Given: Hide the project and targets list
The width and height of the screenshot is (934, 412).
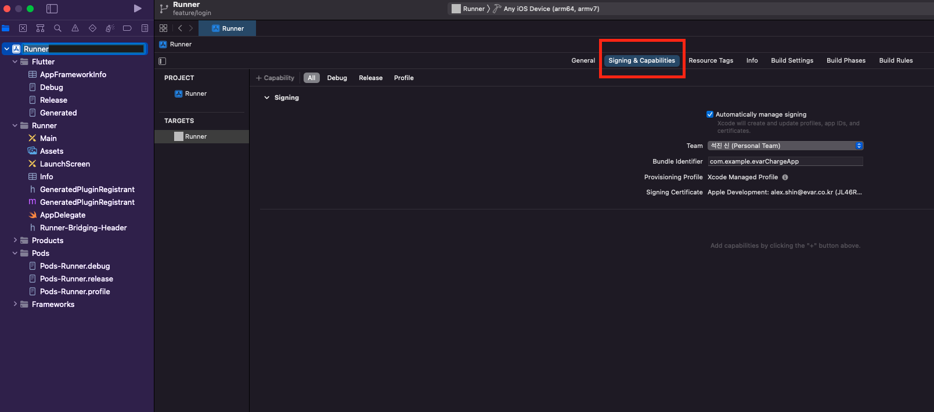Looking at the screenshot, I should [x=163, y=61].
